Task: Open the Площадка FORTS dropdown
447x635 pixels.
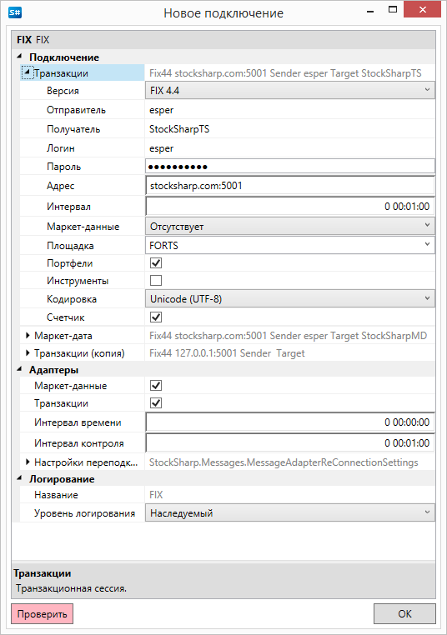Action: click(x=289, y=245)
